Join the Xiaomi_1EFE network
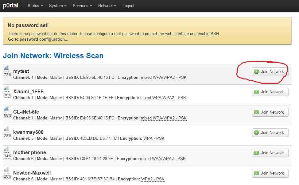299x185 pixels. pyautogui.click(x=270, y=92)
